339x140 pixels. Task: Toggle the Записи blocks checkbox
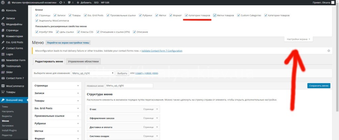pos(55,15)
